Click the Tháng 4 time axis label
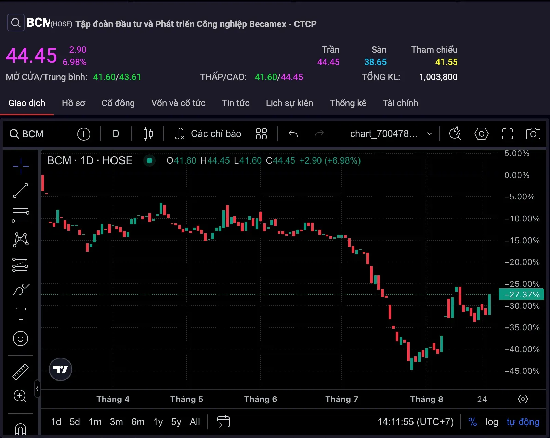This screenshot has height=438, width=550. point(113,399)
